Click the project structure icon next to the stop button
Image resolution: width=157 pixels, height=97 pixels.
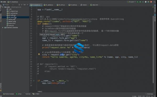tap(149, 2)
